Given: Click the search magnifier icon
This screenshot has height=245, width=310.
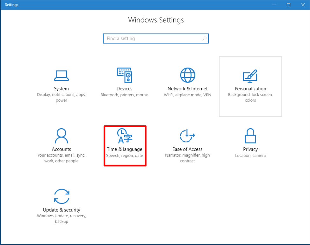Looking at the screenshot, I should click(x=205, y=38).
